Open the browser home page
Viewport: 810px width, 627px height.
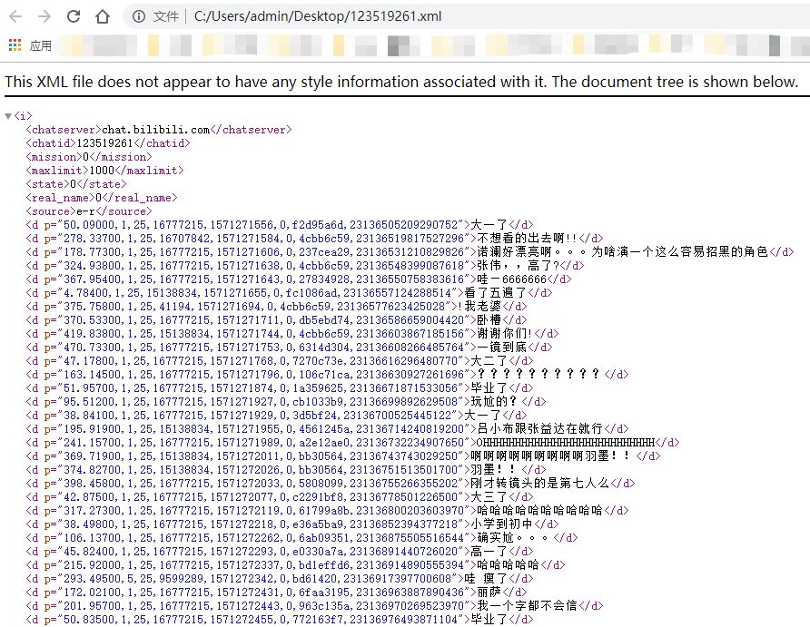(x=102, y=15)
